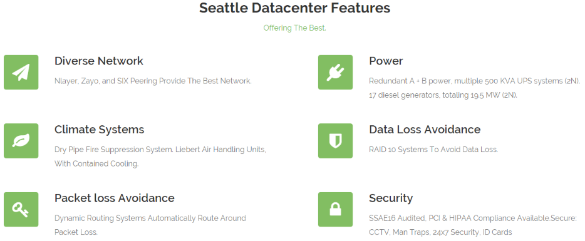Click the paper plane Diverse Network icon

(x=21, y=72)
